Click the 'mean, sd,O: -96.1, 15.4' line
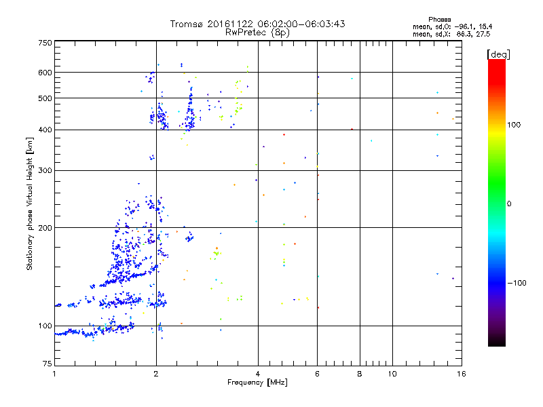 click(x=452, y=26)
